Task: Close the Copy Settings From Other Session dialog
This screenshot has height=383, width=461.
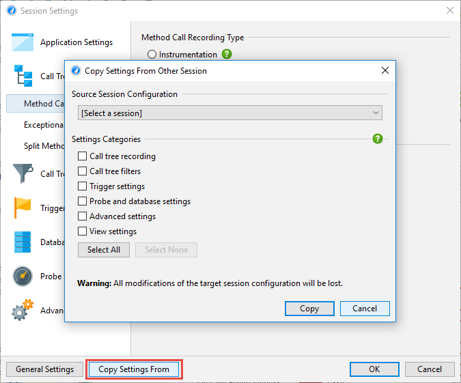Action: click(385, 70)
